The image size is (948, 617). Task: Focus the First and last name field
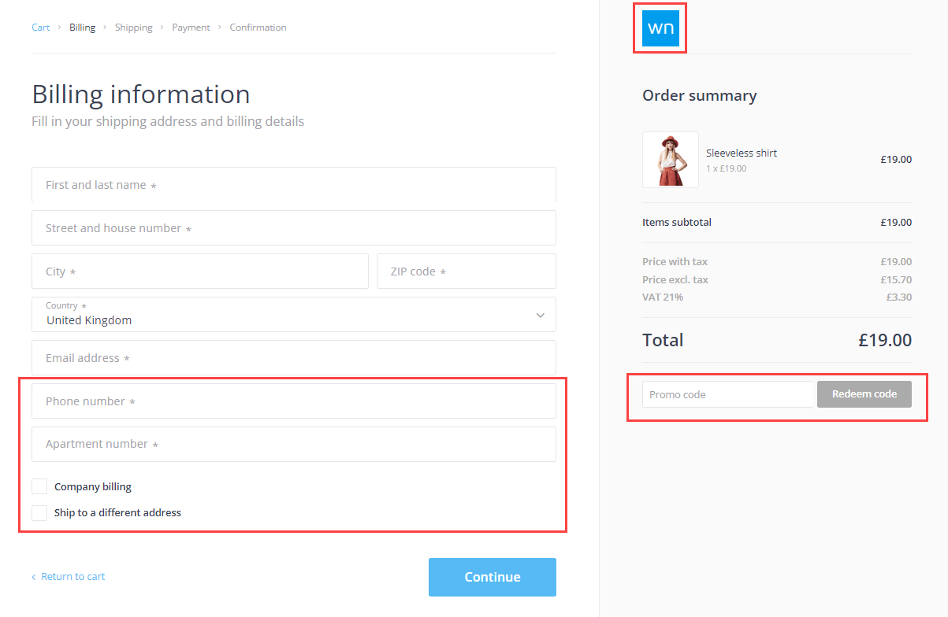point(294,185)
